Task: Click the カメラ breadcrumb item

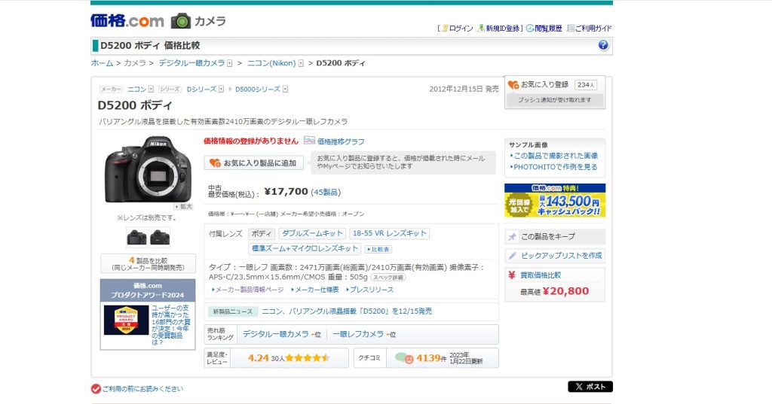Action: tap(134, 63)
